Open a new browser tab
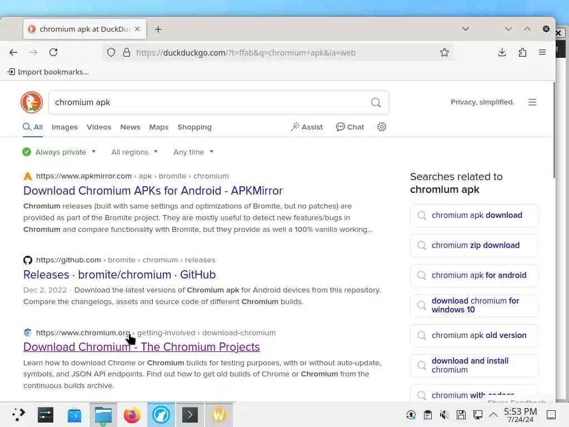The image size is (569, 427). click(x=158, y=29)
